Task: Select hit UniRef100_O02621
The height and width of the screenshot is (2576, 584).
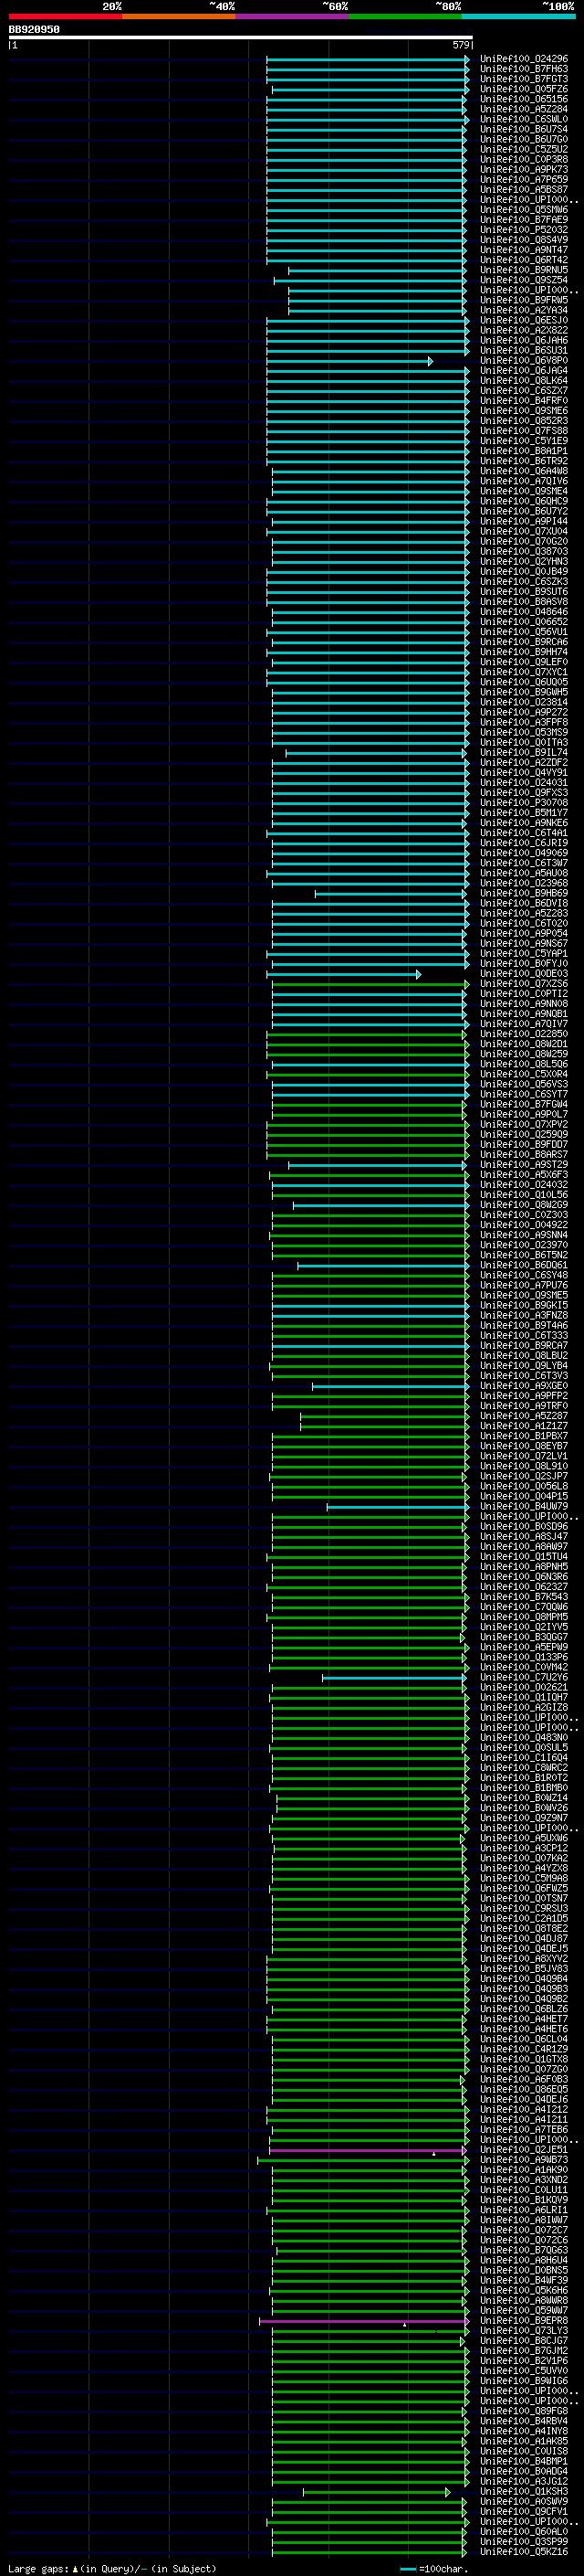Action: pos(523,1687)
